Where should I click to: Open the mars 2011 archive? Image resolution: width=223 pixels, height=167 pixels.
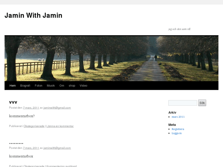(x=178, y=117)
